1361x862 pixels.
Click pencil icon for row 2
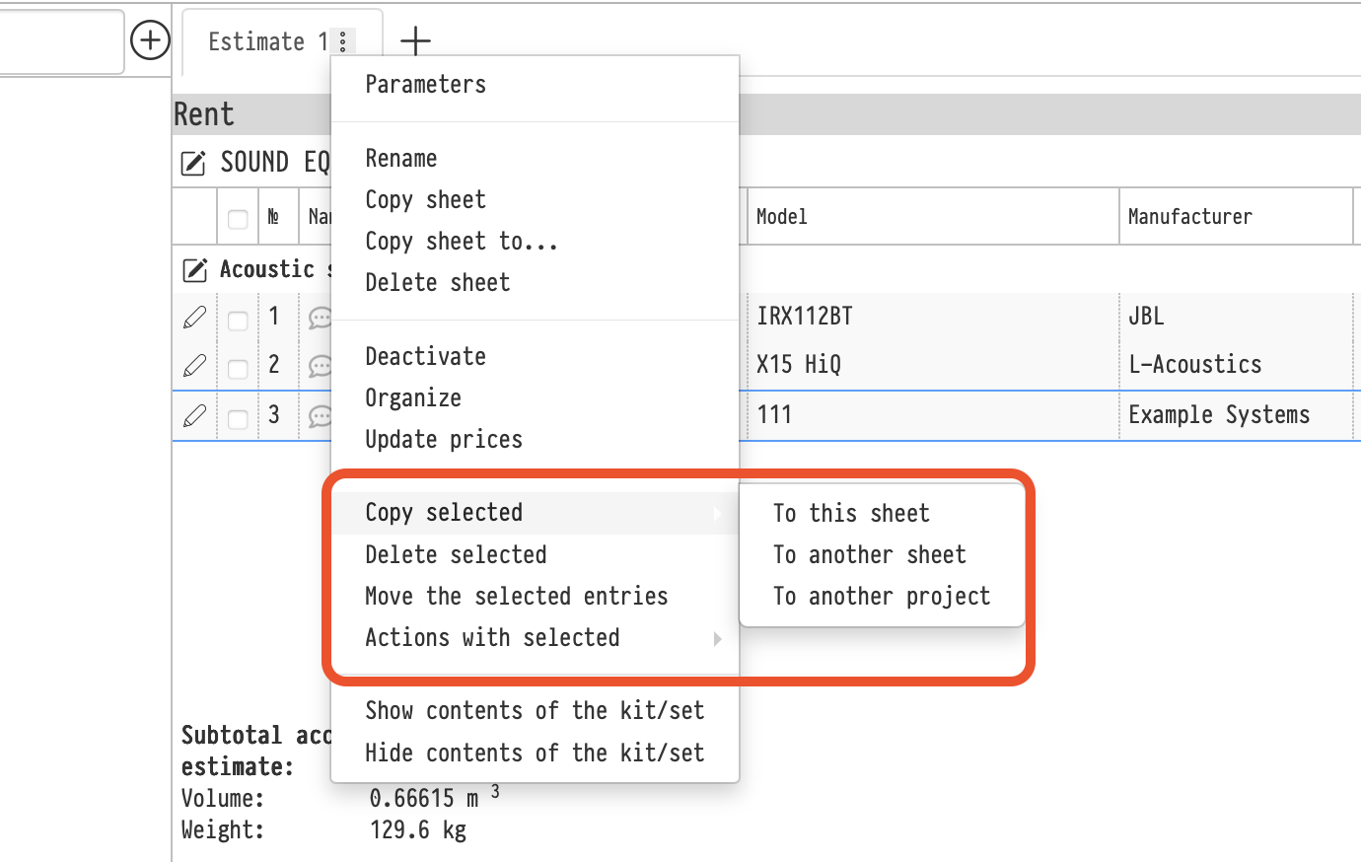[194, 365]
